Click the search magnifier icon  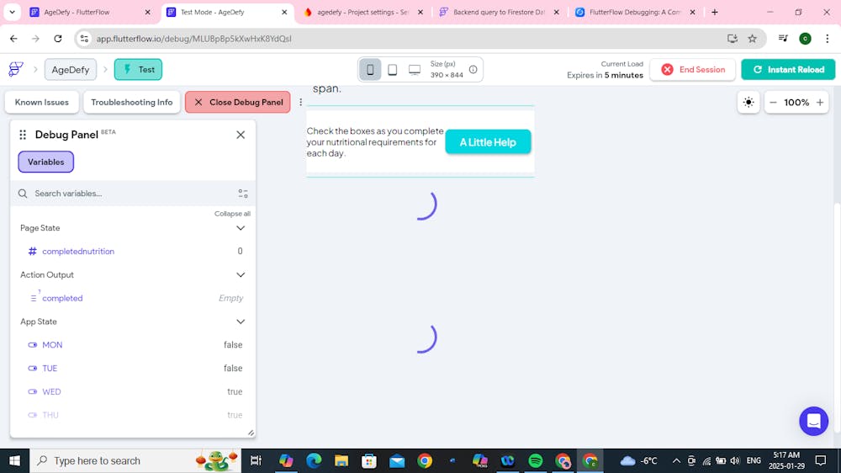click(x=23, y=194)
